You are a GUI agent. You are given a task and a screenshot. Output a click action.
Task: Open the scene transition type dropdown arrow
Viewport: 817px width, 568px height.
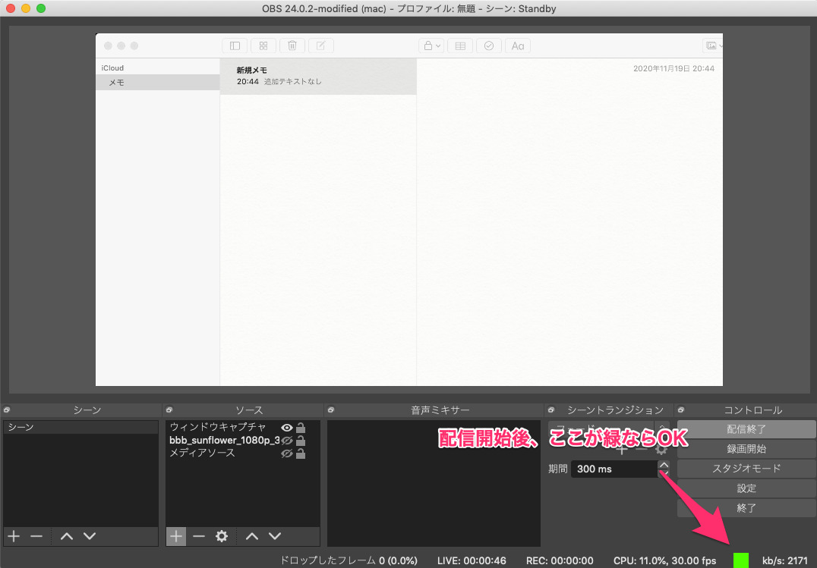pyautogui.click(x=662, y=428)
